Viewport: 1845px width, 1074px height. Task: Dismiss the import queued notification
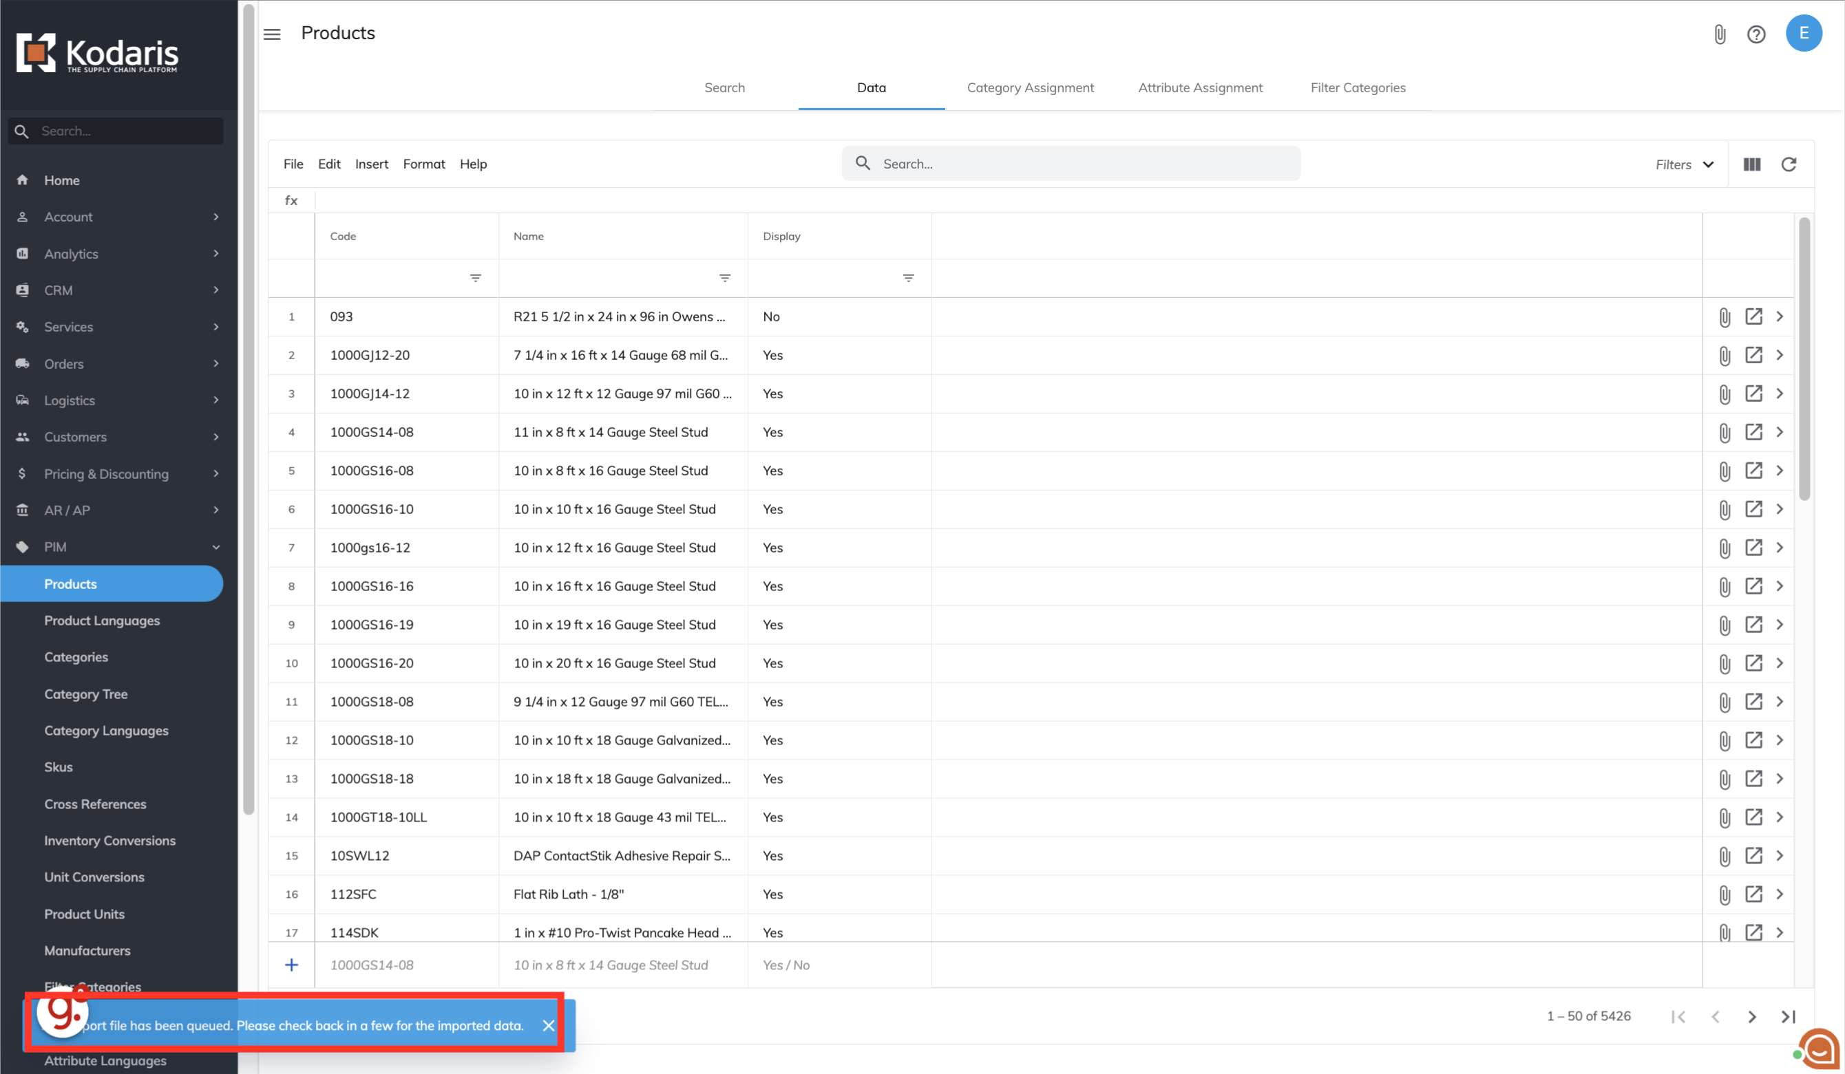(549, 1025)
